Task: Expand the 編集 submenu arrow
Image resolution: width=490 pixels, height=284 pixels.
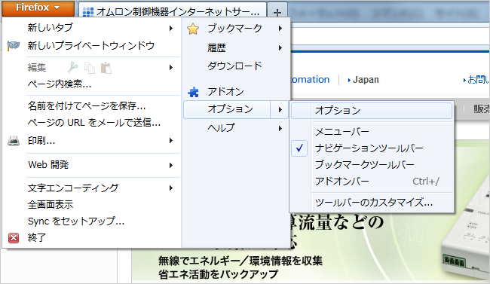Action: [x=171, y=68]
